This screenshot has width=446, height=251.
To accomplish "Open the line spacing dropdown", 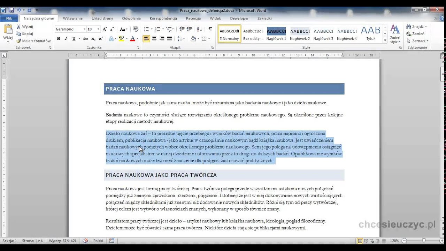I will (x=181, y=39).
